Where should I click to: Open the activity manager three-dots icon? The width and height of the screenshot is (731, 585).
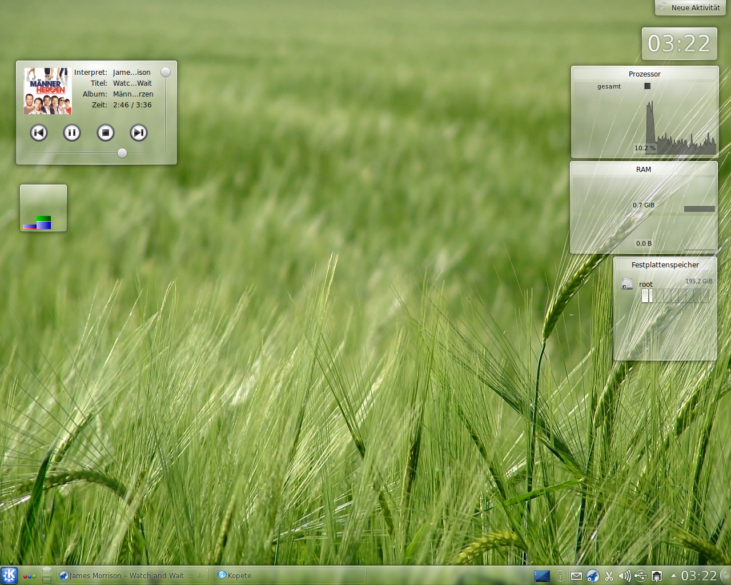29,576
